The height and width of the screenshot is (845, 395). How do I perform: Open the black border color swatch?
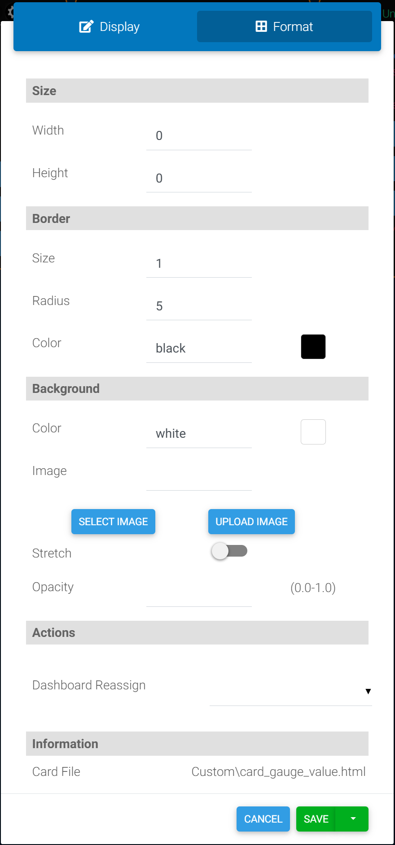pos(313,347)
